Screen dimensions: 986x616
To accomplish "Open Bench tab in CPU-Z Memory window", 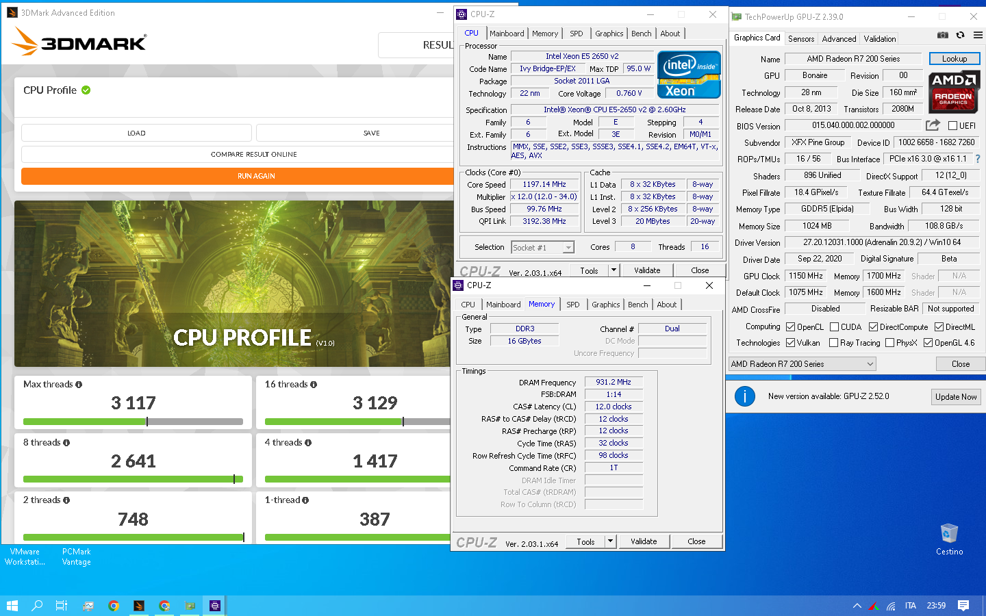I will (637, 305).
